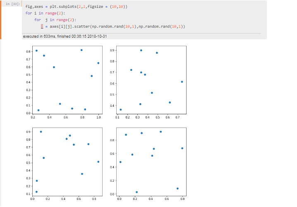The image size is (297, 207).
Task: Place cursor in the plt.subplots code line
Action: (77, 7)
